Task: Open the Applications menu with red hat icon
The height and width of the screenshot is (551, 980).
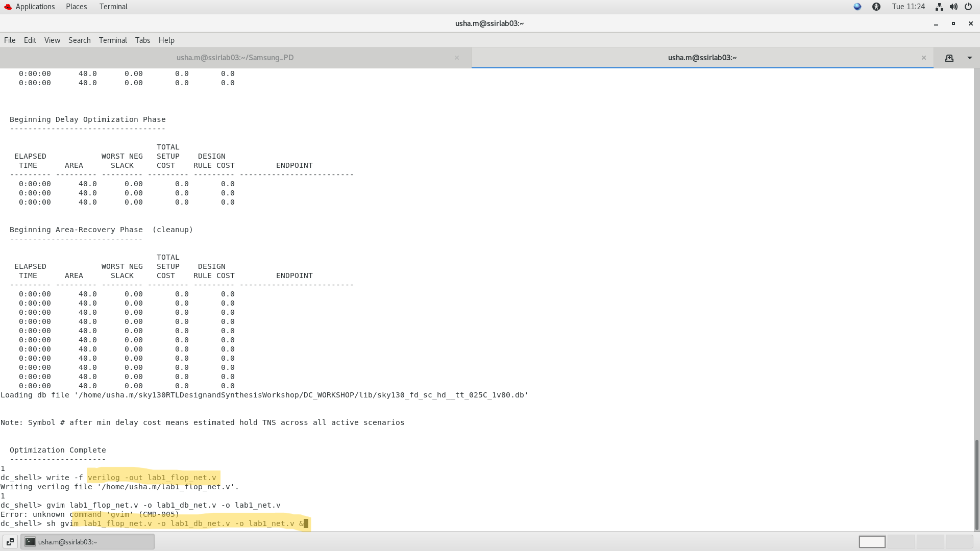Action: [x=29, y=7]
